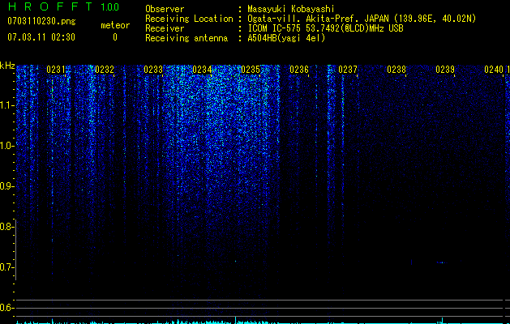Image resolution: width=510 pixels, height=324 pixels.
Task: Click the version number 1.0.0
Action: [x=110, y=7]
